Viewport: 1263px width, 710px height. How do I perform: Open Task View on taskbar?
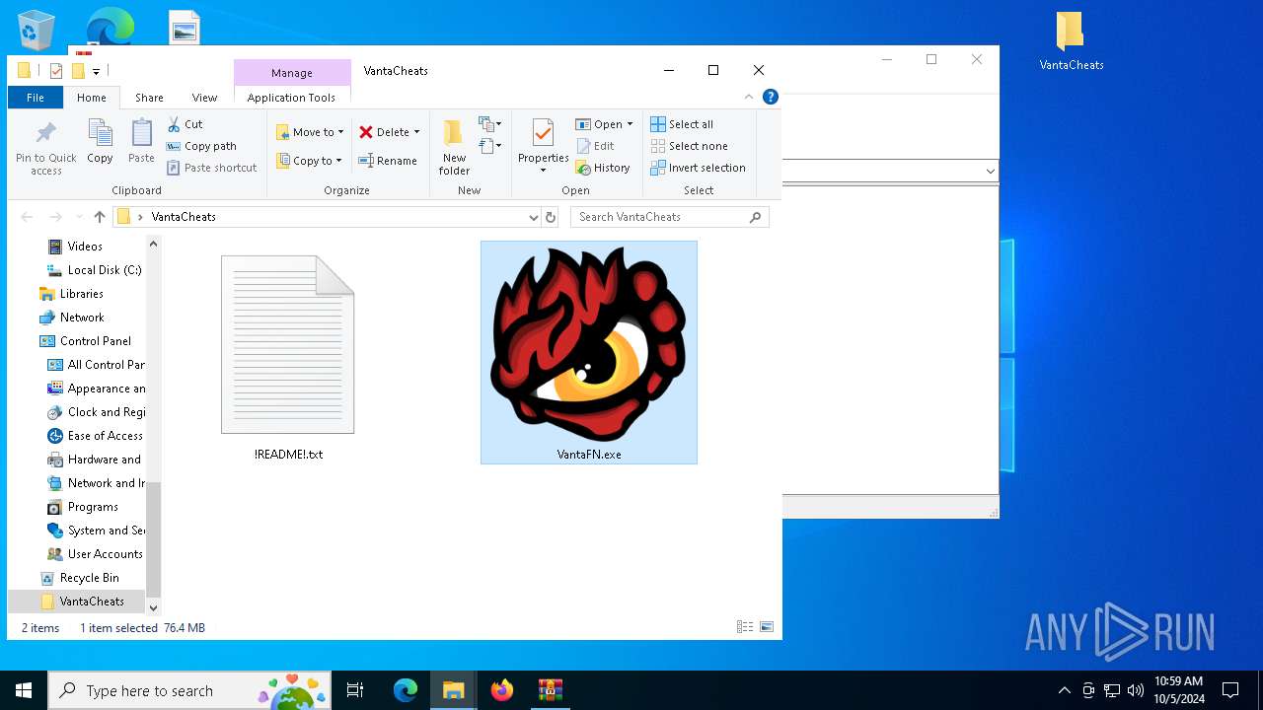tap(355, 690)
